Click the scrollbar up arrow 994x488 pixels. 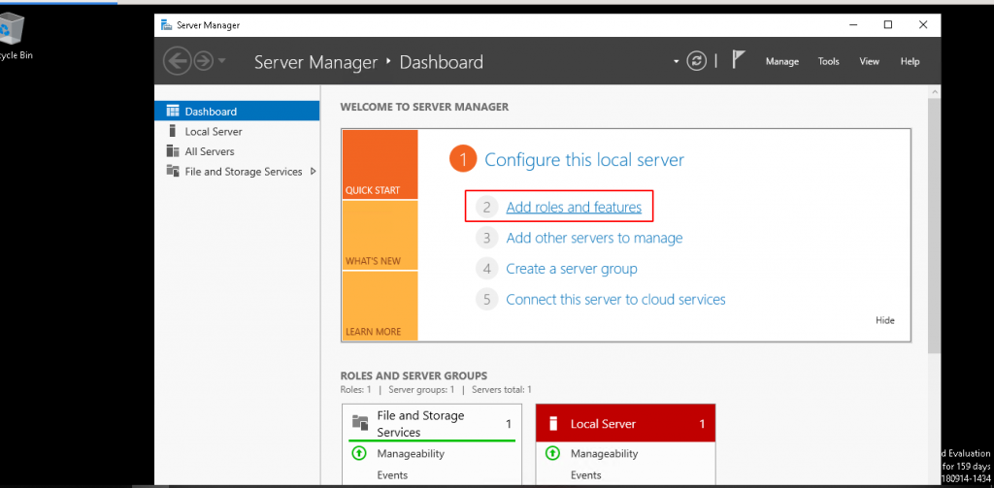point(934,92)
